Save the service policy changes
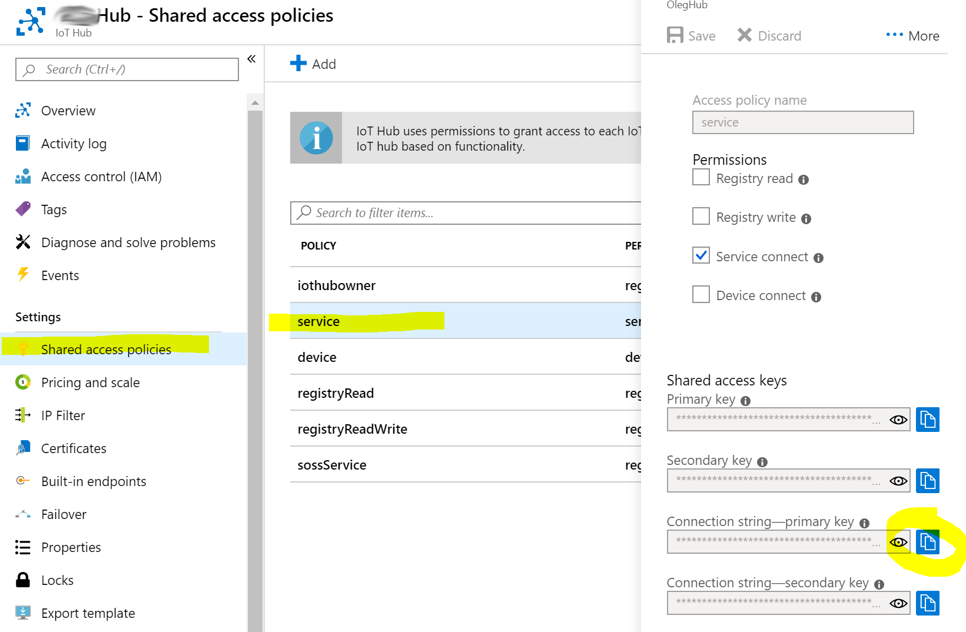 click(691, 35)
